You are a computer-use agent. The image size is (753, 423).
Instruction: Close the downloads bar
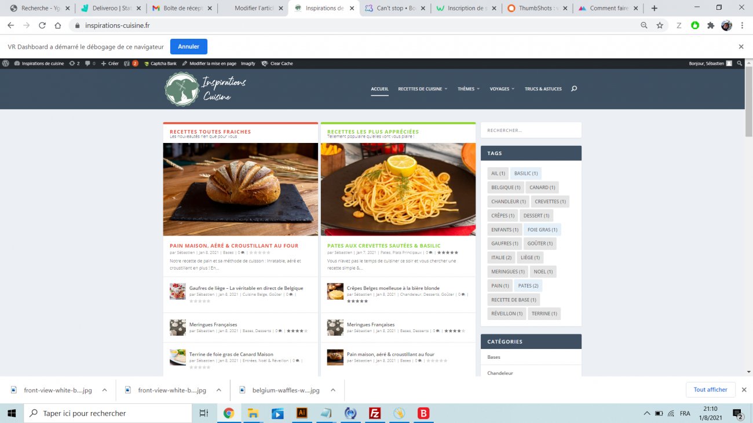click(744, 390)
